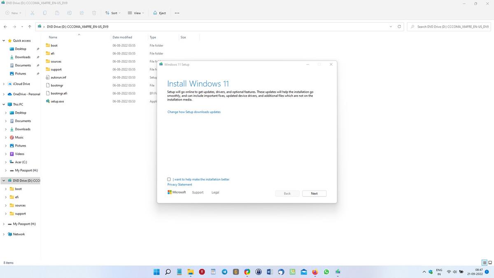Open Downloads under Quick access
This screenshot has width=494, height=278.
tap(23, 57)
